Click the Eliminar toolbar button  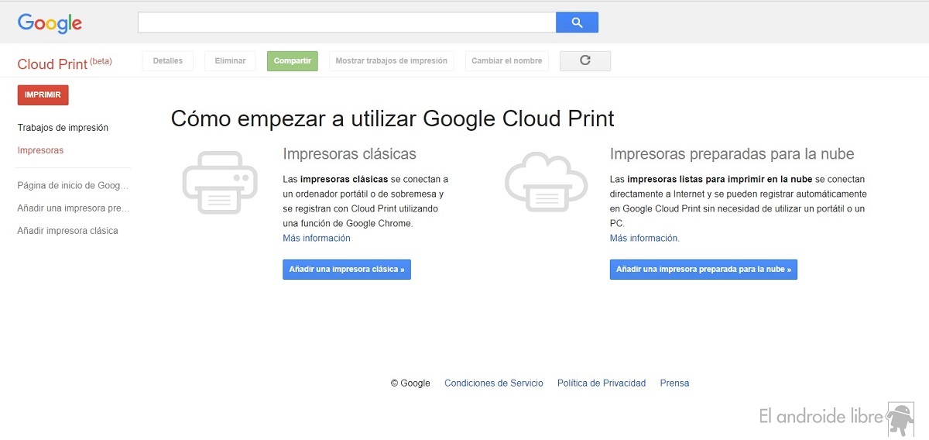tap(230, 61)
